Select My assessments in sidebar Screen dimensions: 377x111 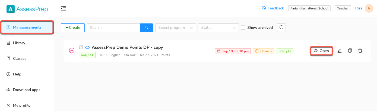click(27, 27)
